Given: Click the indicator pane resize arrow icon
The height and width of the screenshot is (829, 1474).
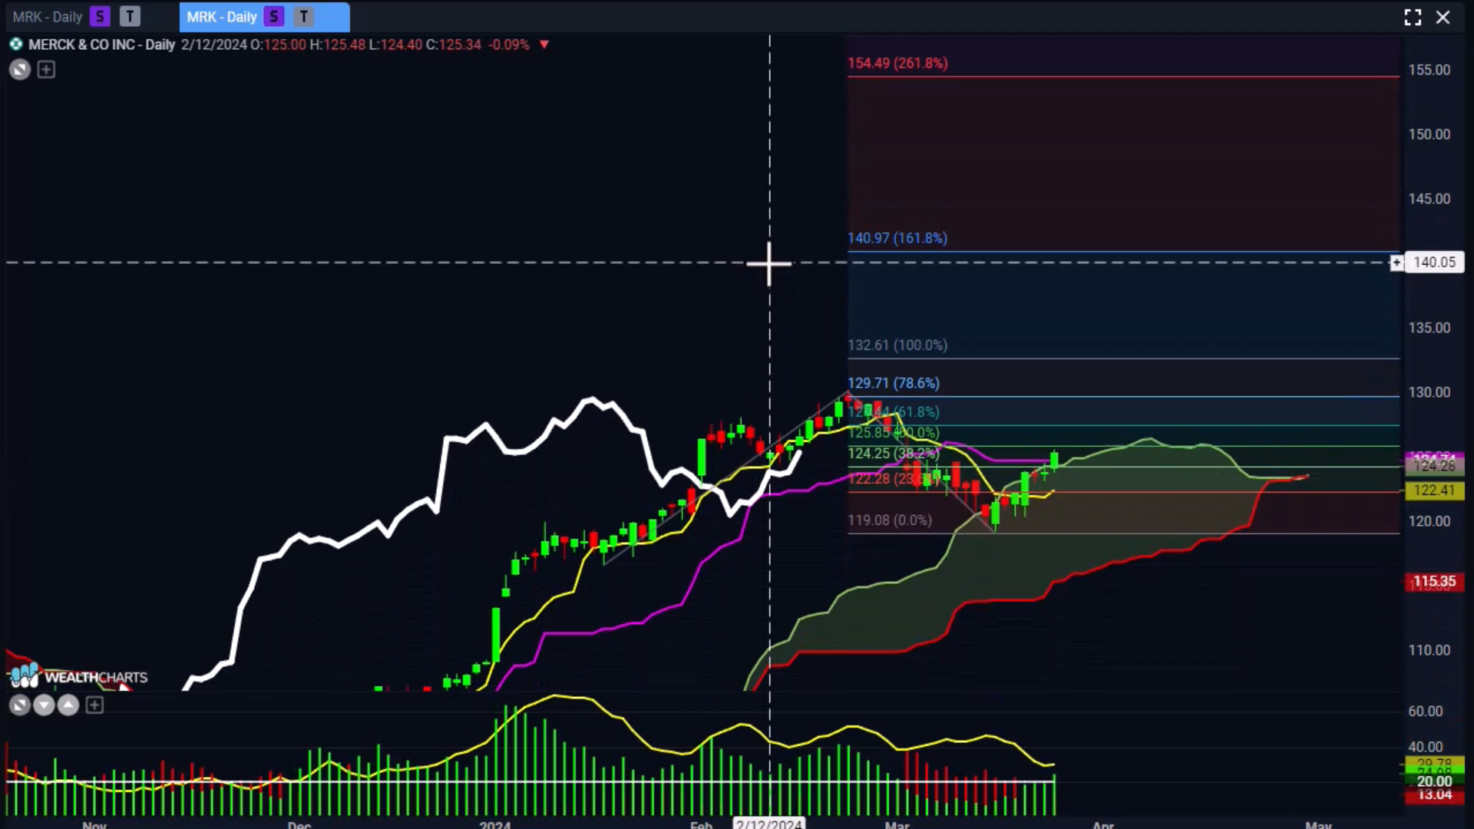Looking at the screenshot, I should click(x=20, y=705).
